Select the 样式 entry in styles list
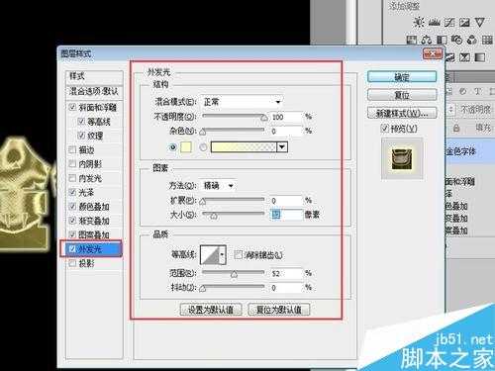The height and width of the screenshot is (371, 495). point(94,76)
